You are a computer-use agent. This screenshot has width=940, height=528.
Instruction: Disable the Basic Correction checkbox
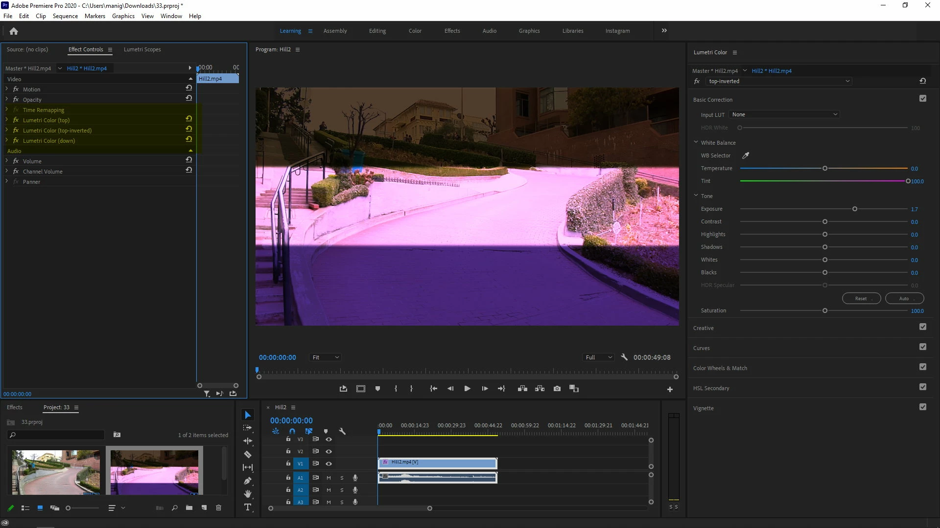pos(923,98)
